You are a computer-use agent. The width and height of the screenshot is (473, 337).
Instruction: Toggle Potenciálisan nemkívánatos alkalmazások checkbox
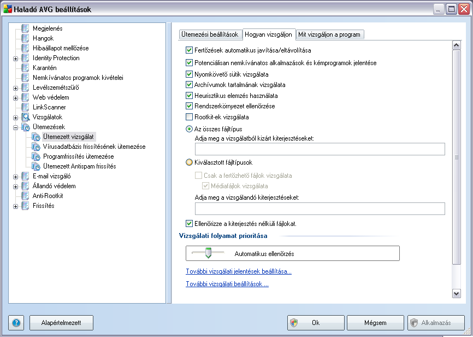(189, 63)
